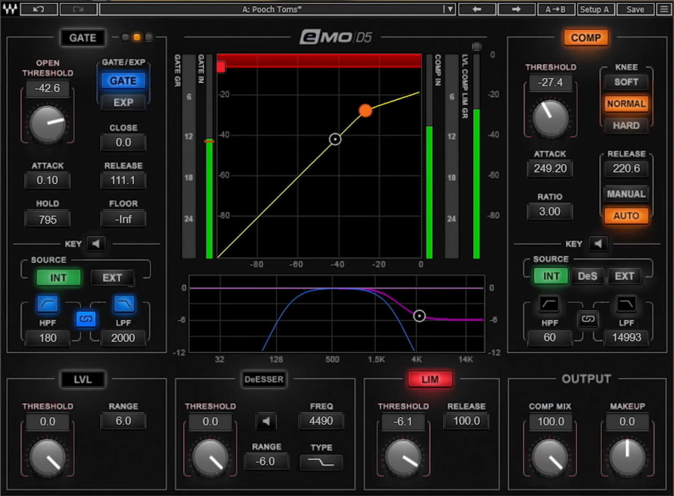Enable the compressor key high-pass filter icon

549,303
